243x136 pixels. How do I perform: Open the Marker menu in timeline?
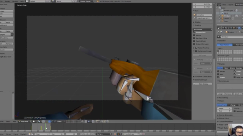(x=8, y=134)
